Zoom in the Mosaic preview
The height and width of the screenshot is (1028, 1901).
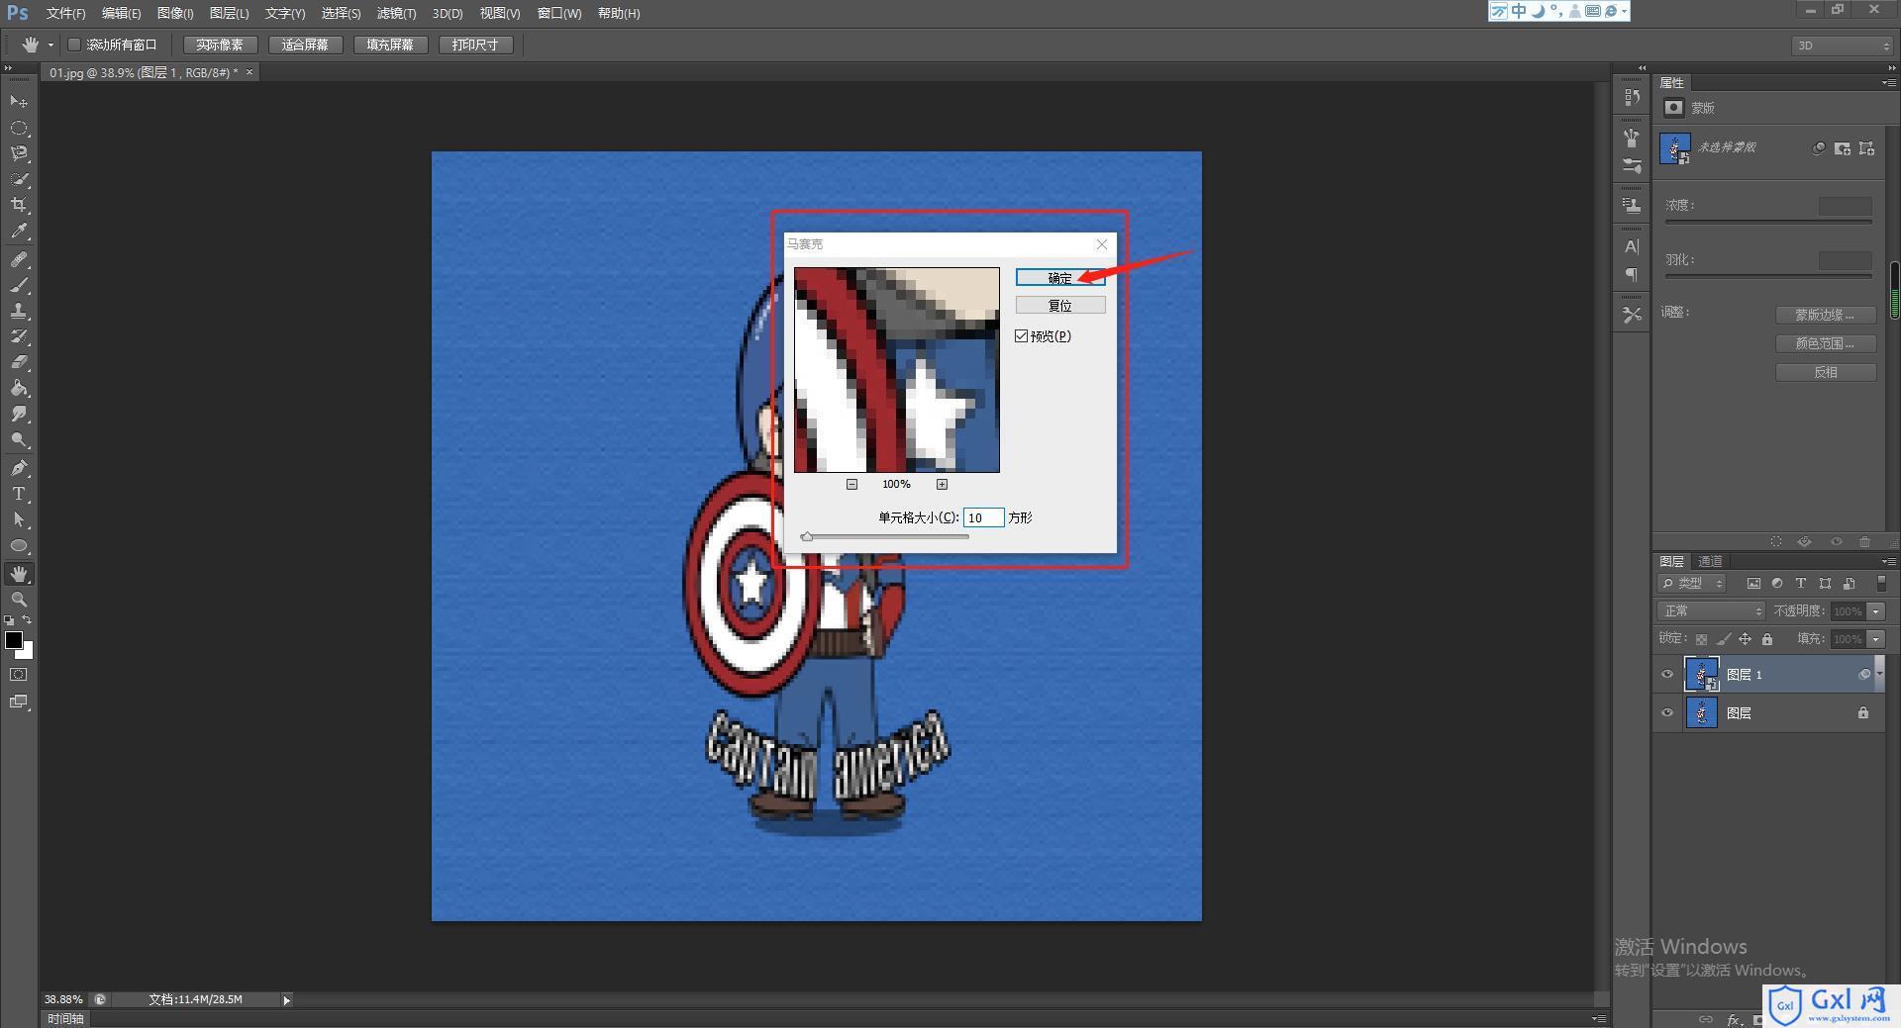click(942, 484)
